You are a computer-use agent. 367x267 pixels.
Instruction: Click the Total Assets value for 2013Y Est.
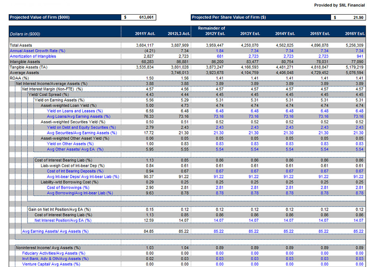pyautogui.click(x=250, y=45)
